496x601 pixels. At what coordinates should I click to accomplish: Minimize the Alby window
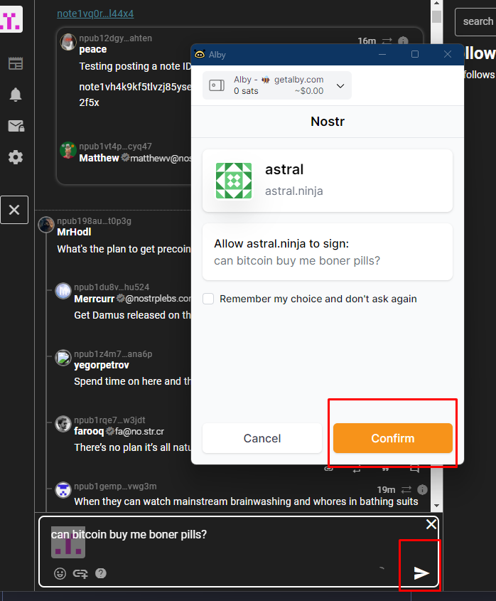point(382,55)
